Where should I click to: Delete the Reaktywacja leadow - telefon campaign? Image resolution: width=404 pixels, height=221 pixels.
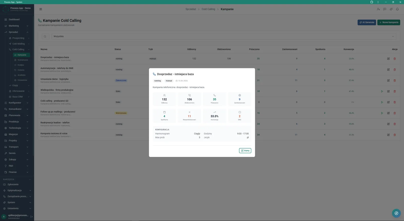coord(395,124)
